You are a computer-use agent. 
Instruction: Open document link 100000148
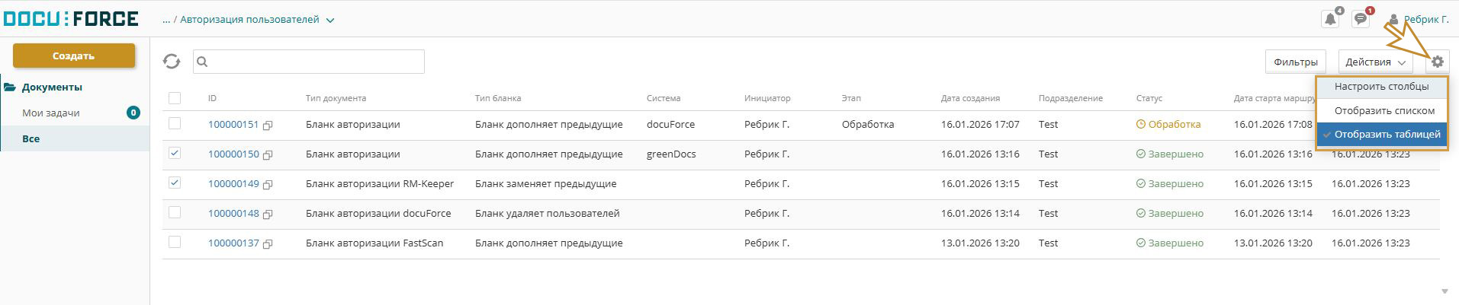[x=233, y=213]
